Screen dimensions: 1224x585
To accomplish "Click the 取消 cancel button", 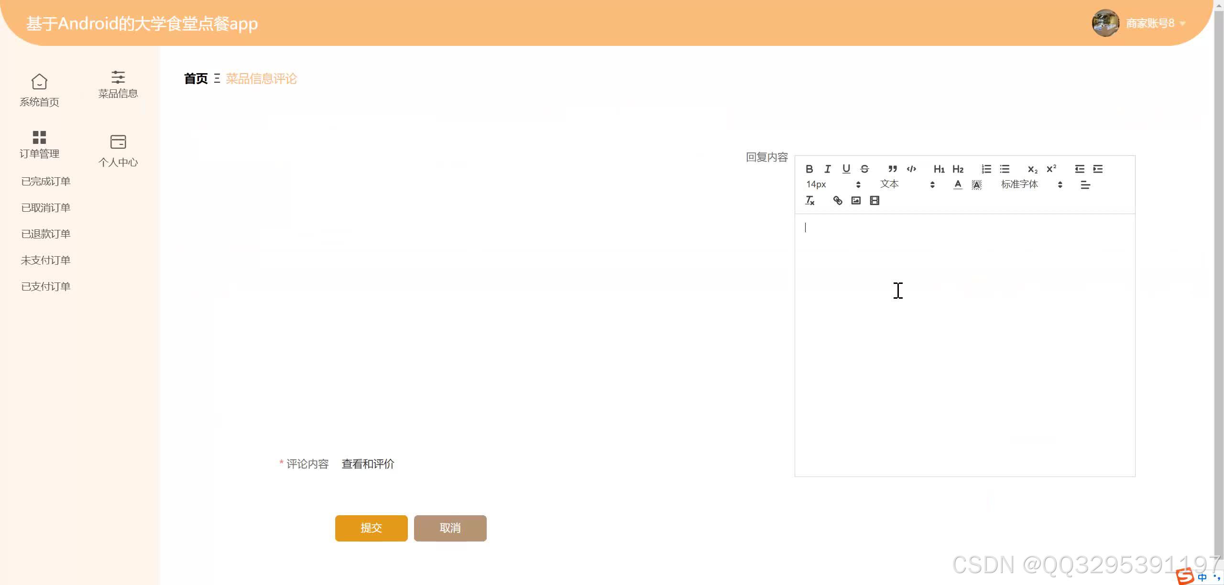I will [x=450, y=528].
